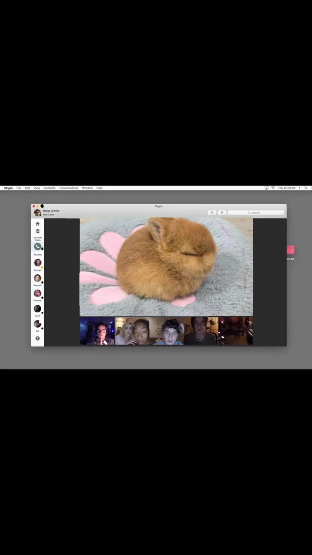Open the Edit menu

[x=27, y=188]
